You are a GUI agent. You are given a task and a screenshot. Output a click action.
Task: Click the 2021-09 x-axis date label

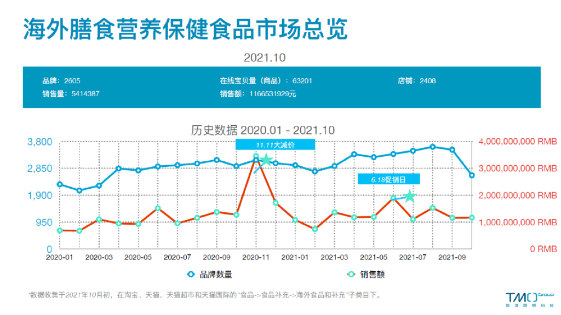[452, 256]
